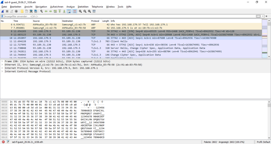Viewport: 271px width, 144px height.
Task: Open the Tools menu
Action: point(120,7)
